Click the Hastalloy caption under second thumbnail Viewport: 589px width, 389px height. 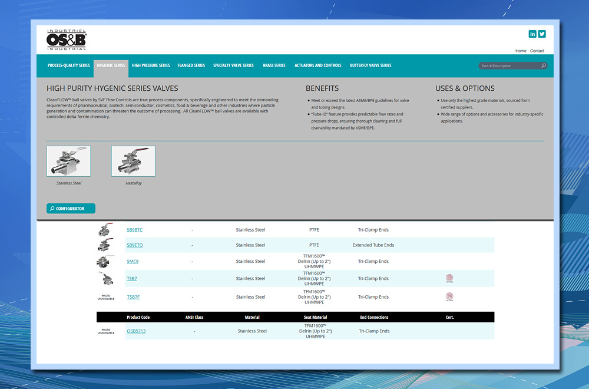[133, 183]
